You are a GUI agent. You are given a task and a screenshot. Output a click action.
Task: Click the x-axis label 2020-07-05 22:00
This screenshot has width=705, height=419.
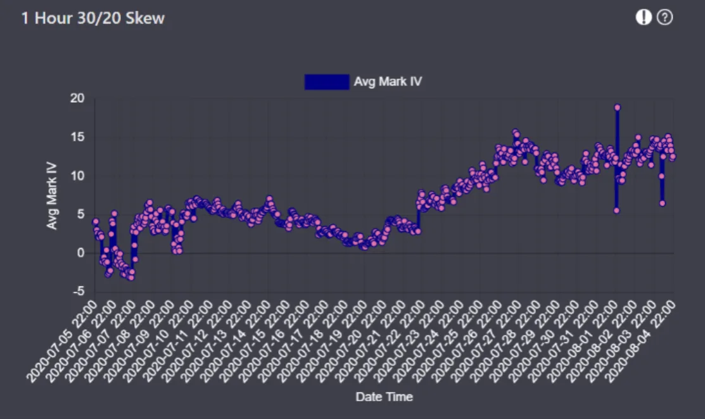61,342
